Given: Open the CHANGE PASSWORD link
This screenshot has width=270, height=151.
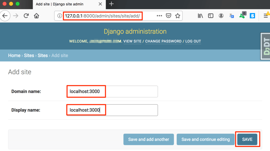Looking at the screenshot, I should tap(163, 41).
